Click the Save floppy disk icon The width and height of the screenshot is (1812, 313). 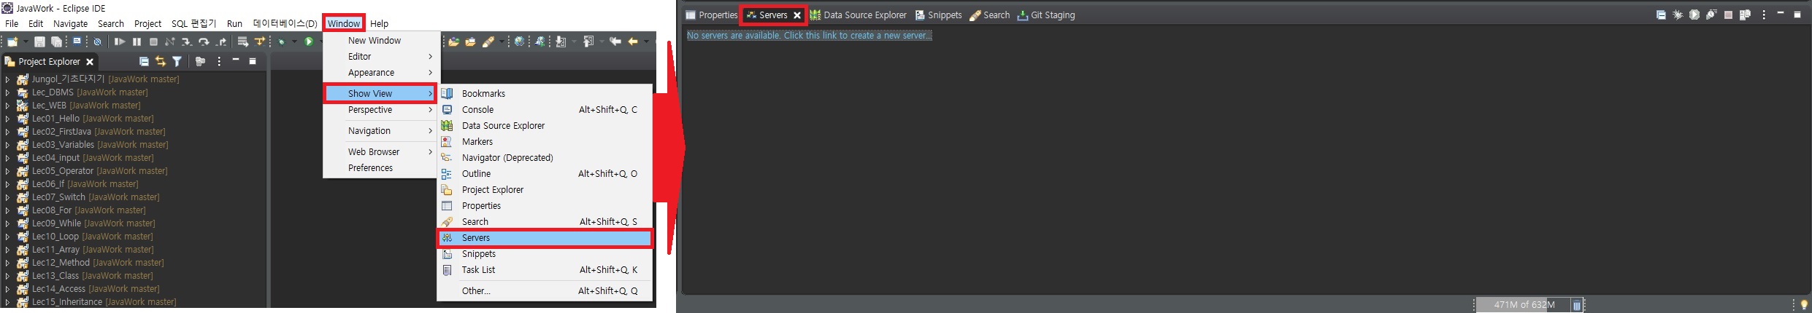[x=40, y=42]
